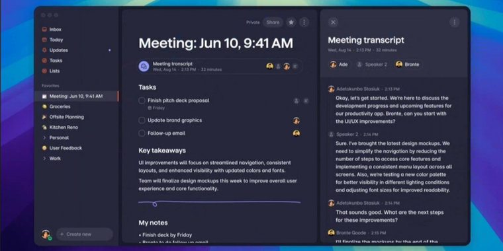Expand the Work folder chevron
The width and height of the screenshot is (503, 251).
[44, 158]
